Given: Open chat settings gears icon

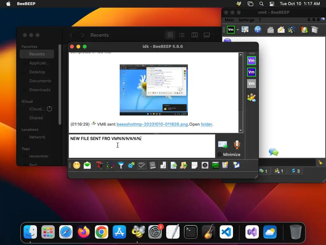Looking at the screenshot, I should pos(131,166).
